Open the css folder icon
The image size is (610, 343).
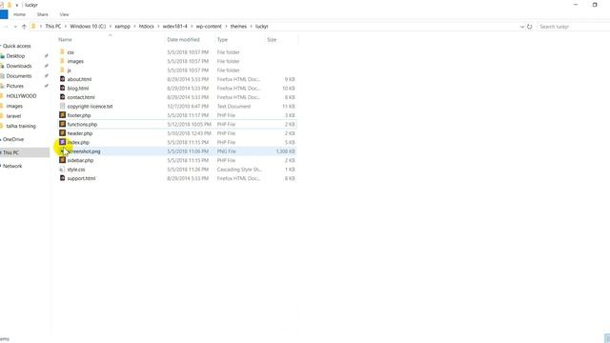62,51
